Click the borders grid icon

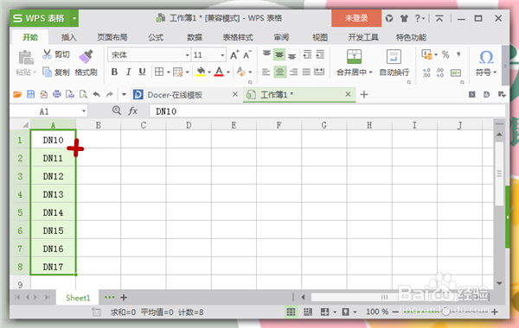pos(159,72)
